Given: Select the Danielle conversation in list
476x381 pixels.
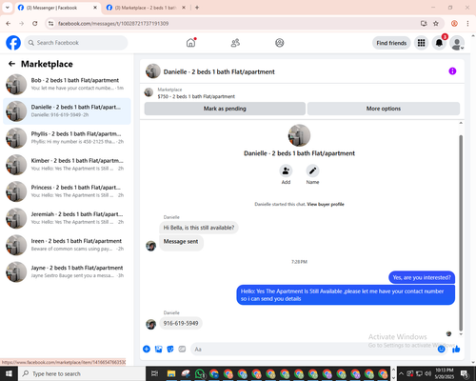Looking at the screenshot, I should tap(67, 111).
